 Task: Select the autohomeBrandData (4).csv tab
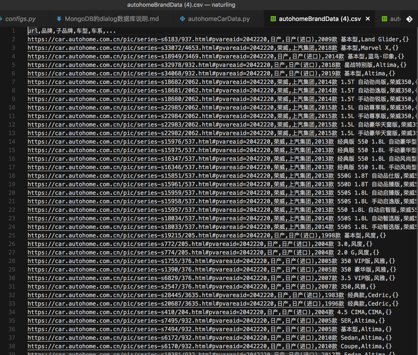coord(320,19)
